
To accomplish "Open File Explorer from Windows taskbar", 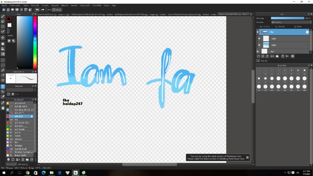I will pos(51,173).
